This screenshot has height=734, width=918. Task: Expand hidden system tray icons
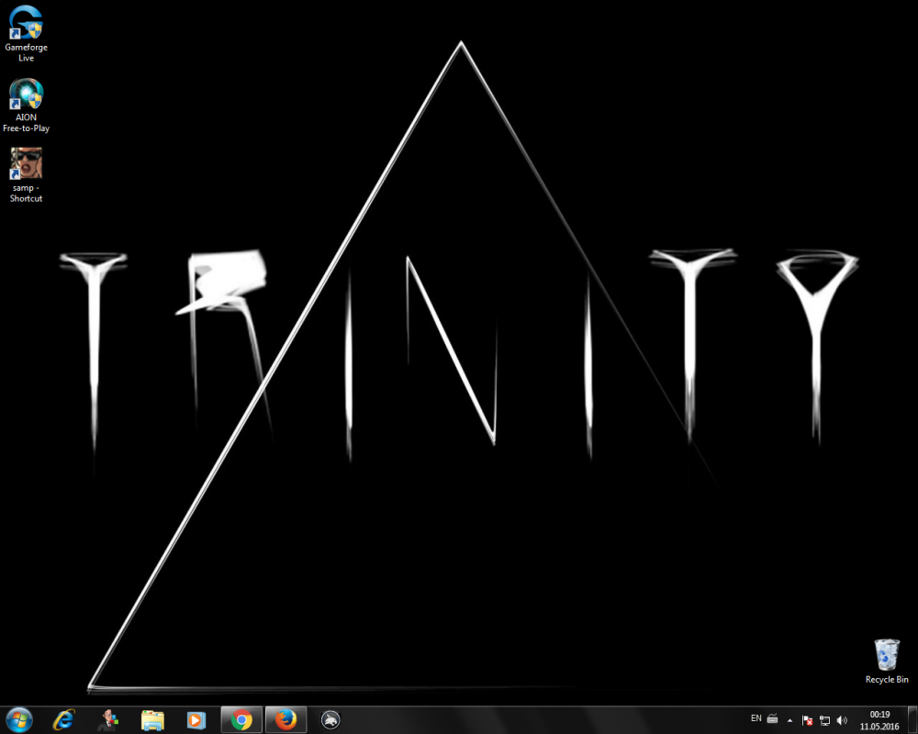click(x=790, y=720)
